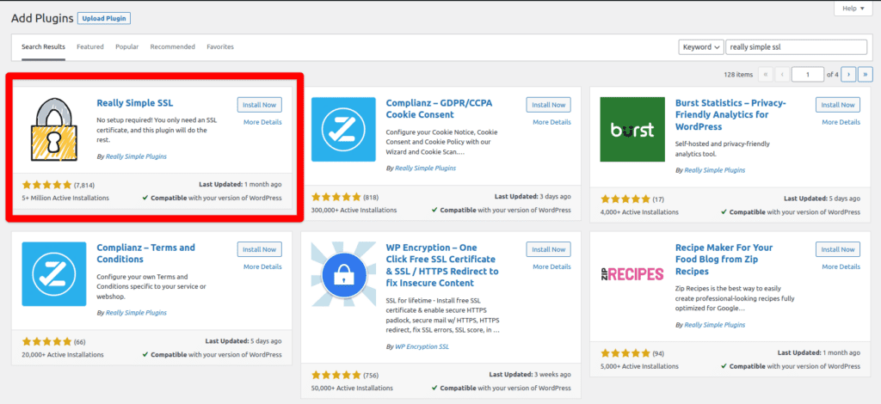
Task: Click the Complianz GDPR/CCPA Cookie Consent plugin icon
Action: [343, 130]
